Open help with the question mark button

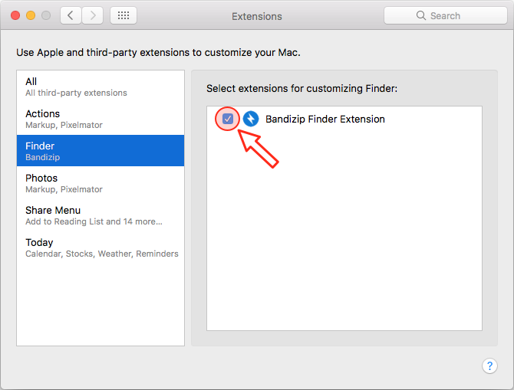[489, 365]
